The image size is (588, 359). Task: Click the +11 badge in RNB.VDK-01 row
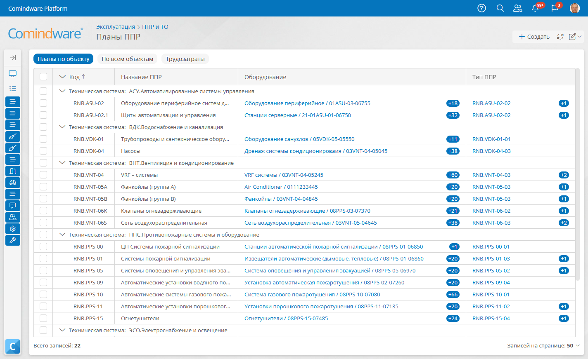(453, 139)
